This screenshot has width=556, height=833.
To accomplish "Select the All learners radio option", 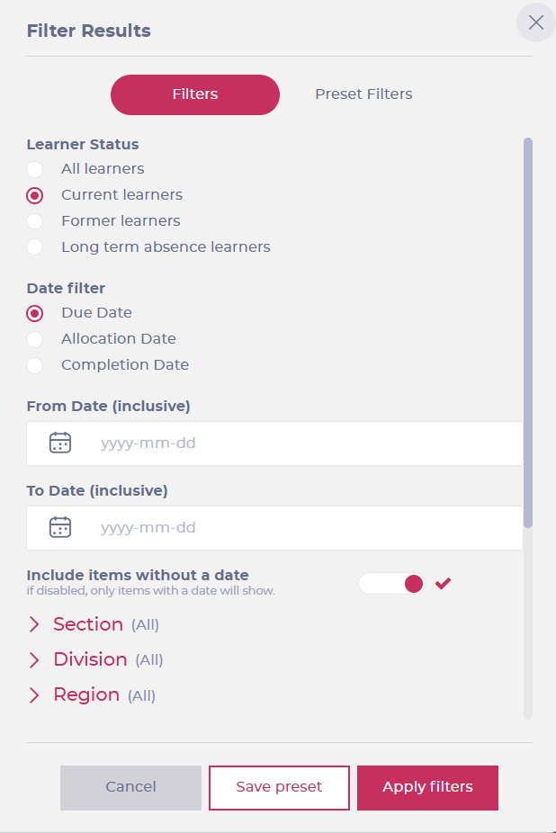I will pyautogui.click(x=35, y=169).
